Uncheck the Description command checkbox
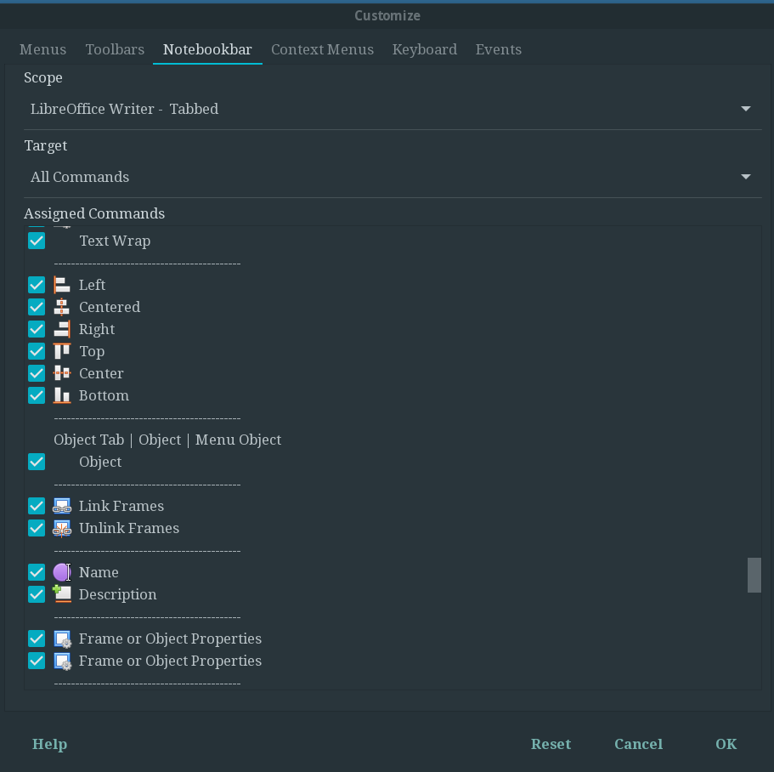The height and width of the screenshot is (772, 774). pyautogui.click(x=37, y=594)
